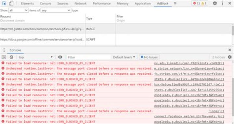Open the console drawer three-dot menu
Image resolution: width=234 pixels, height=124 pixels.
[4, 50]
